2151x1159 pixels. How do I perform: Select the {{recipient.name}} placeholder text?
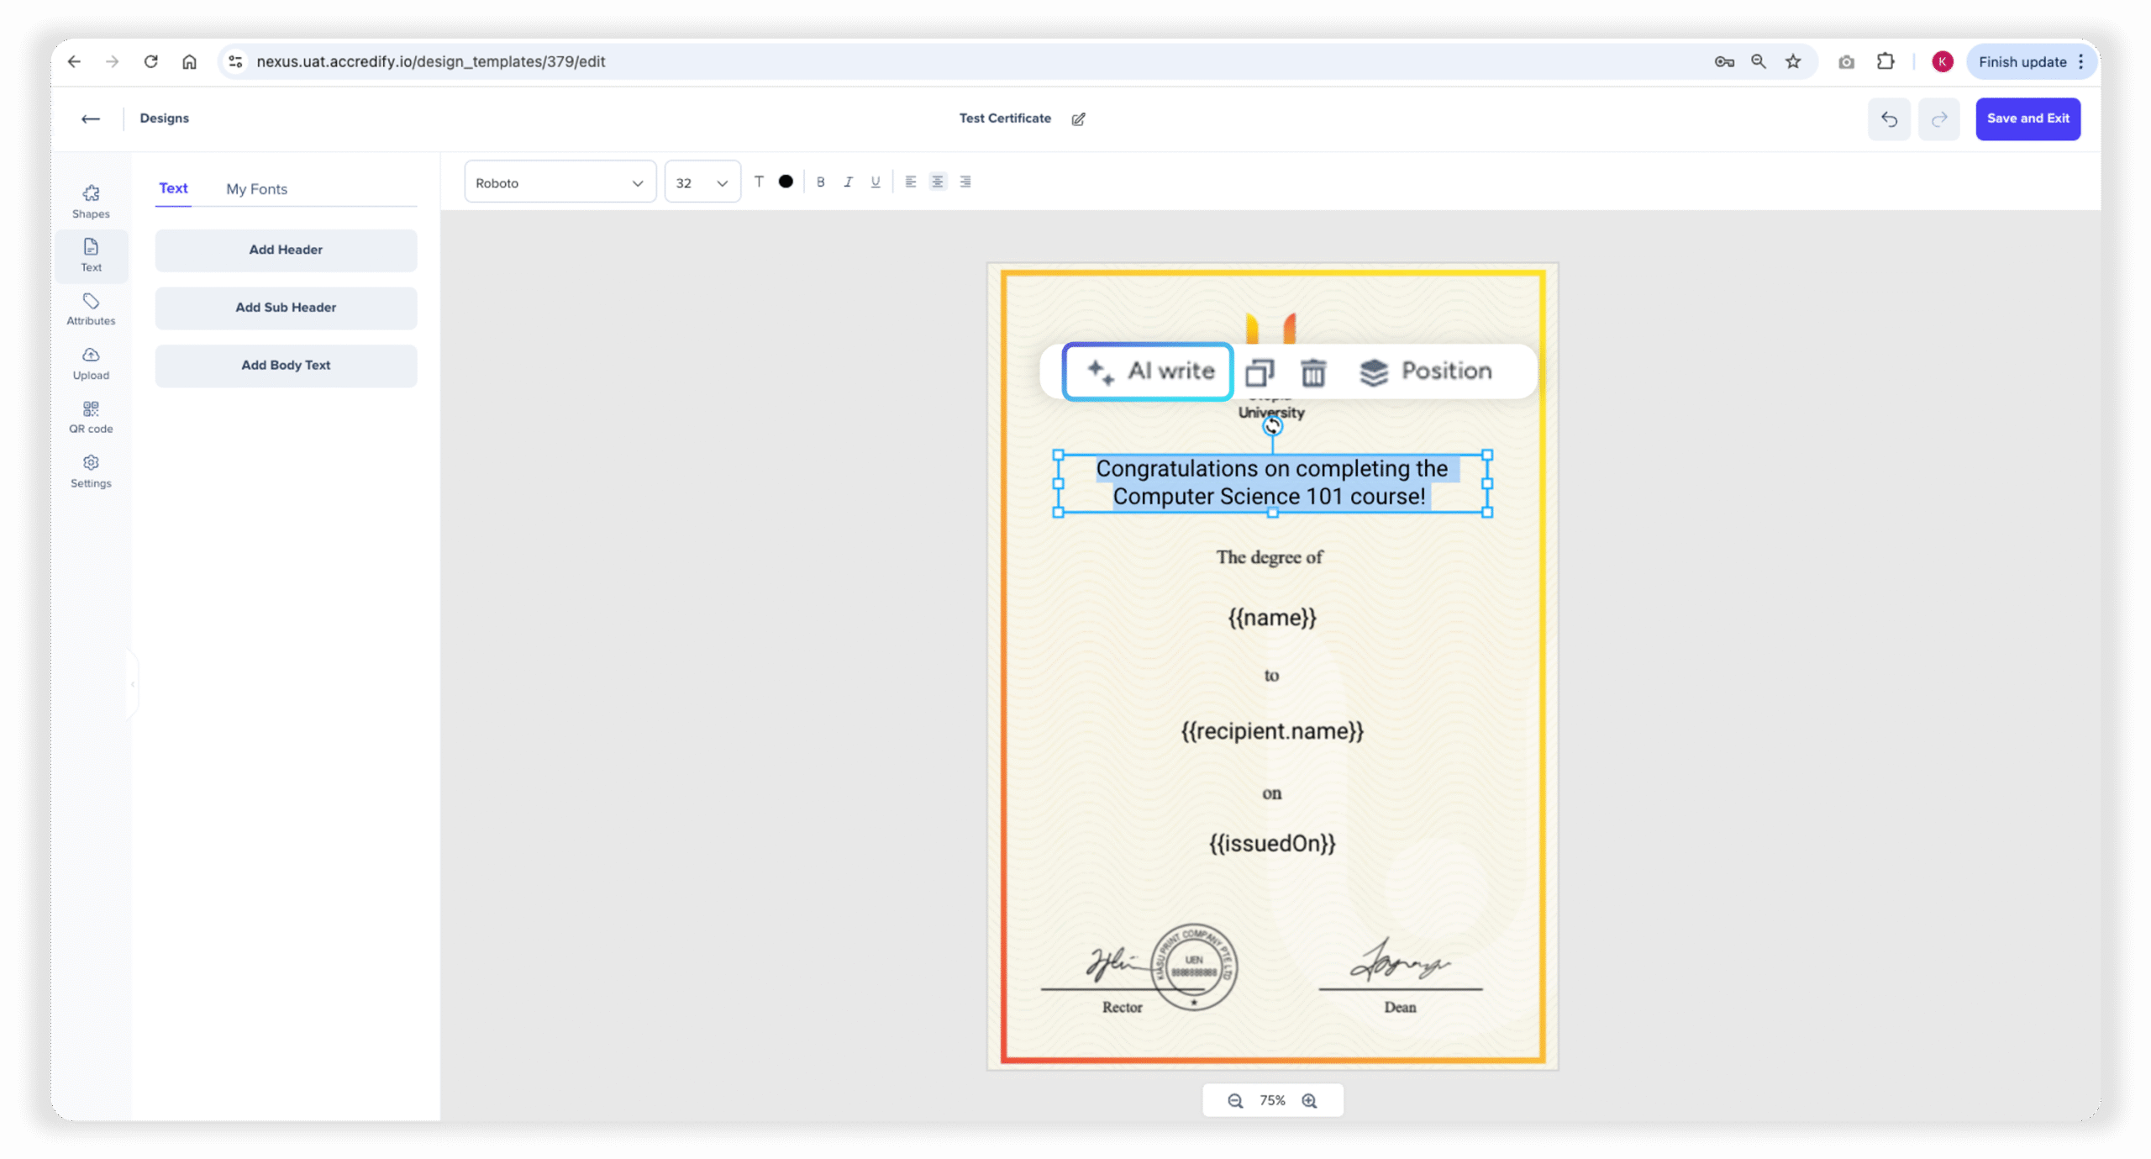[1272, 732]
